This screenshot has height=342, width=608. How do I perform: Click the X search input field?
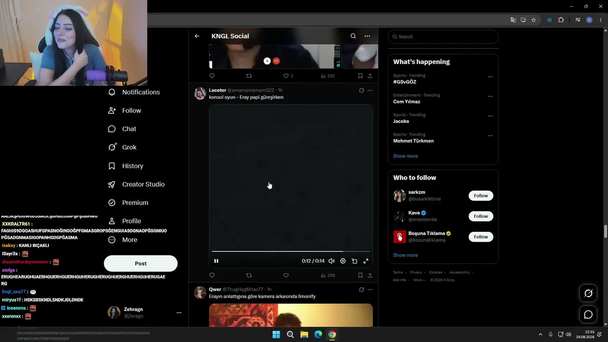point(443,37)
